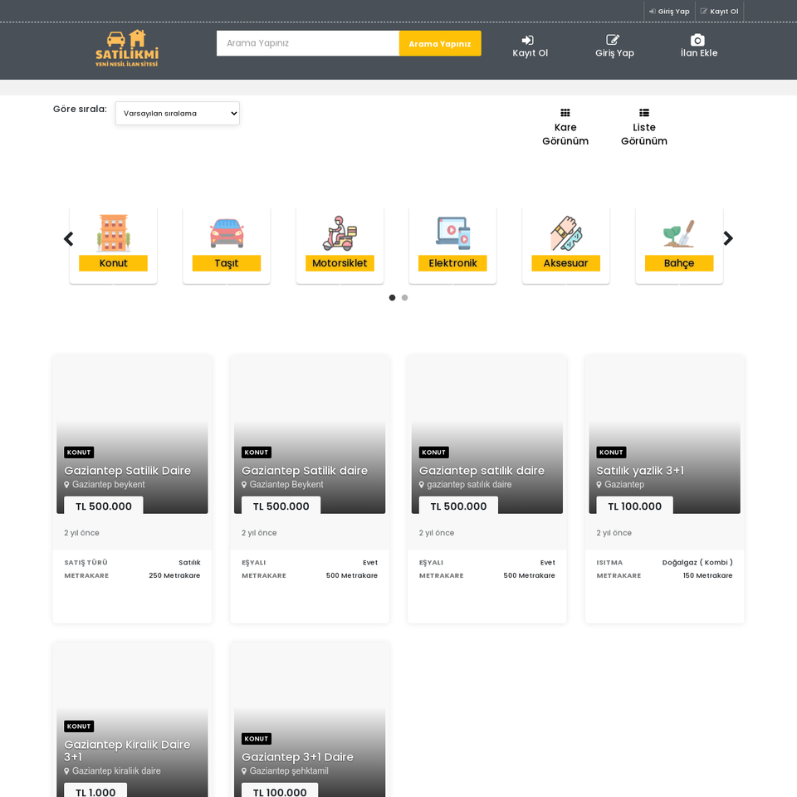This screenshot has width=797, height=797.
Task: Click the İlan Ekle camera icon
Action: [x=698, y=40]
